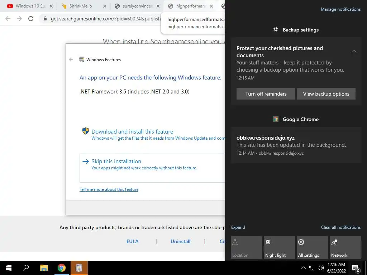Toggle Night light quick action

280,248
